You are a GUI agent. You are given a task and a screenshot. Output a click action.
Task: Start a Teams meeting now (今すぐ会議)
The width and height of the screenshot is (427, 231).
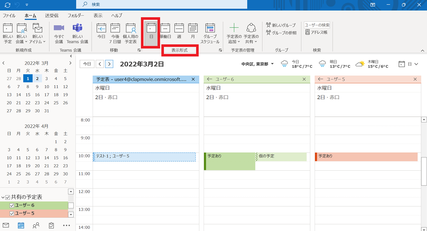[x=59, y=33]
